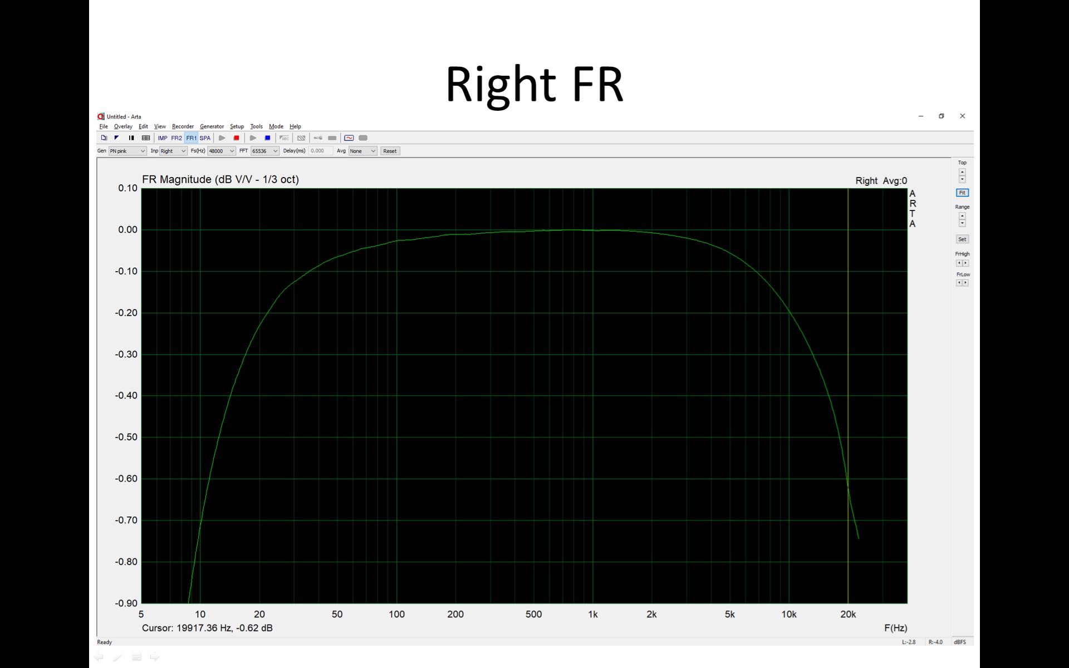Start recording with the gray play icon
1069x668 pixels.
click(x=222, y=138)
